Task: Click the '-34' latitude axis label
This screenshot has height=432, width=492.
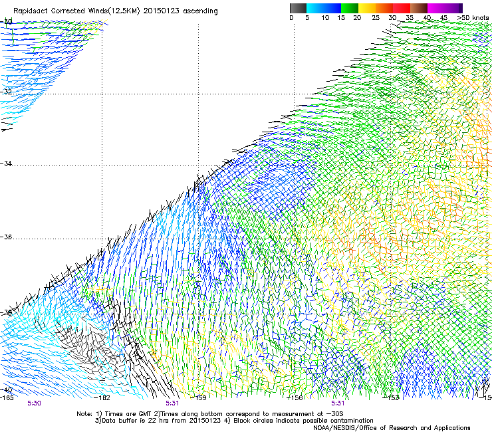Action: (6, 163)
